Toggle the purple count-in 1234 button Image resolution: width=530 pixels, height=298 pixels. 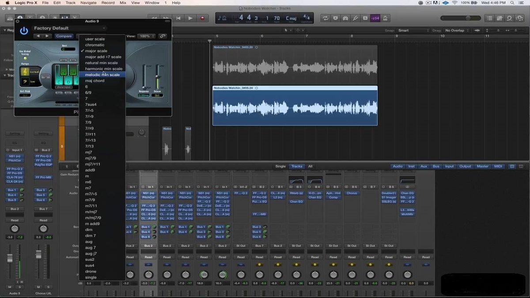(x=375, y=18)
